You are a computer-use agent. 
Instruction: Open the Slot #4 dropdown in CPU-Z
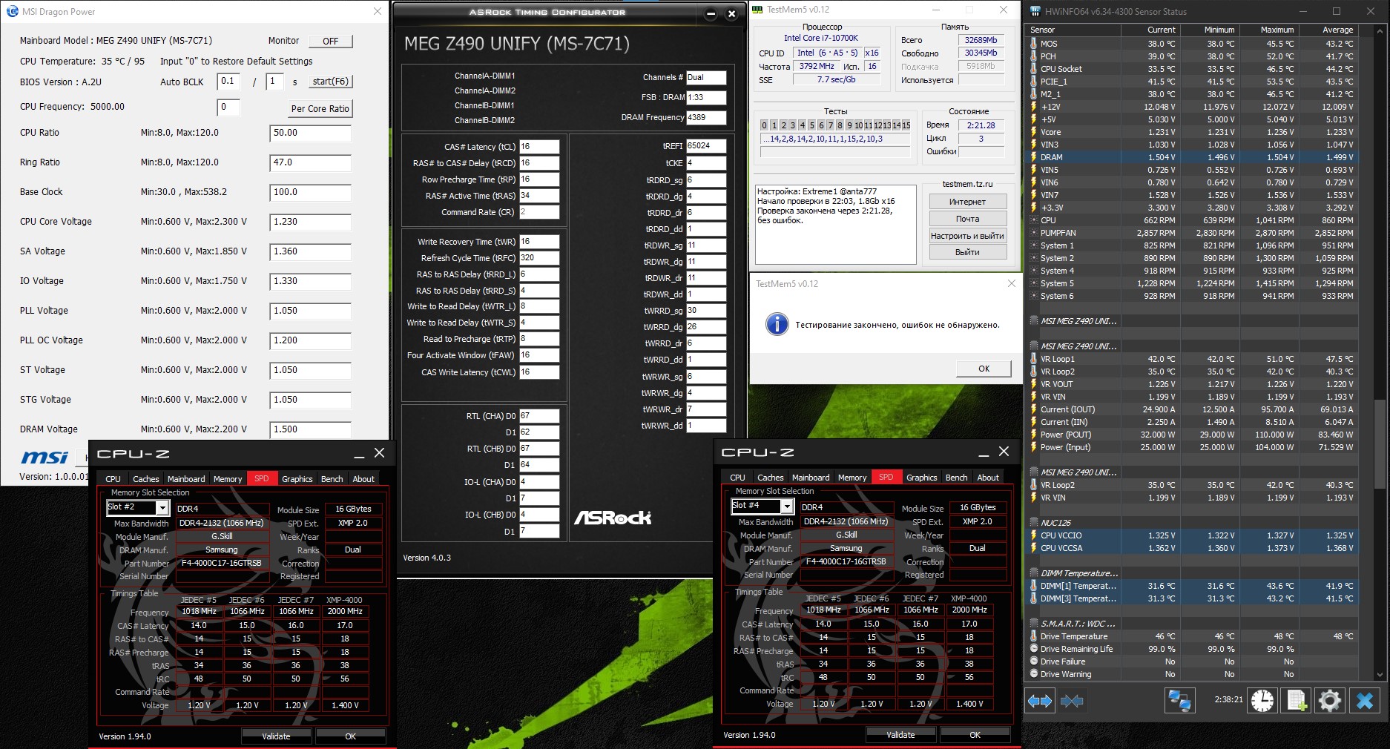786,506
